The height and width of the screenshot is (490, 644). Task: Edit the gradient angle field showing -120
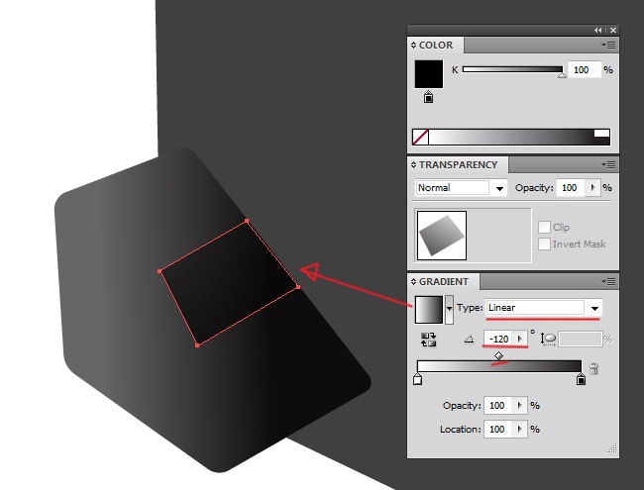499,339
